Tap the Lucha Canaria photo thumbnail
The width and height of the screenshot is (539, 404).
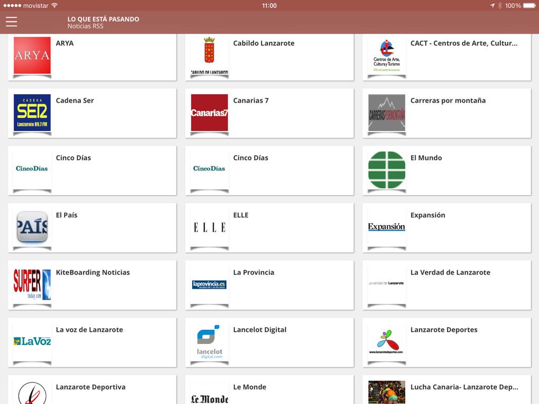pyautogui.click(x=387, y=392)
